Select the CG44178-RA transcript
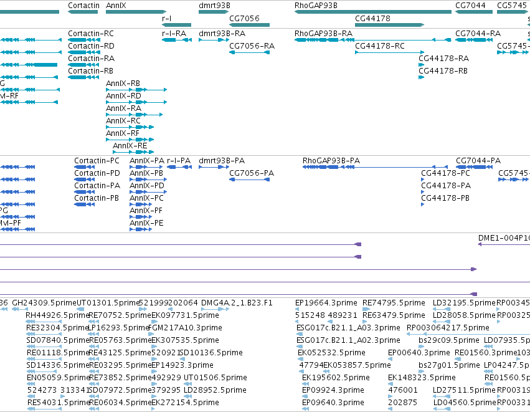The image size is (530, 412). pyautogui.click(x=421, y=65)
